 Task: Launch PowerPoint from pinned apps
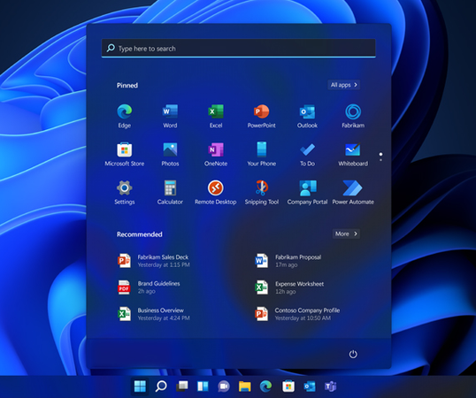pyautogui.click(x=261, y=116)
